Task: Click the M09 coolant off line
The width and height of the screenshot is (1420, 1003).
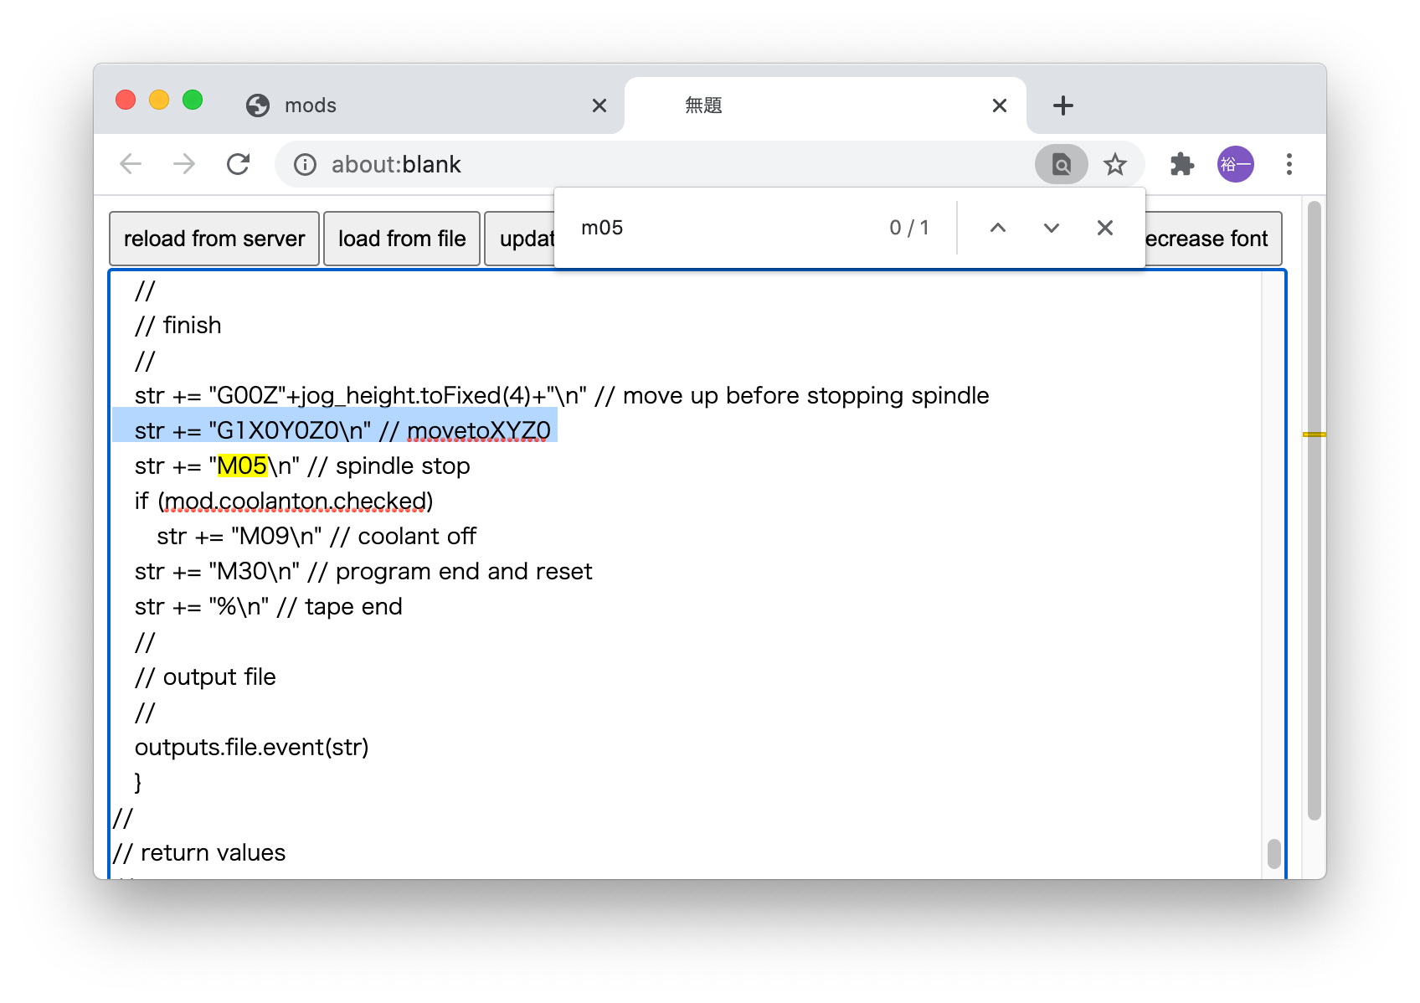Action: coord(316,536)
